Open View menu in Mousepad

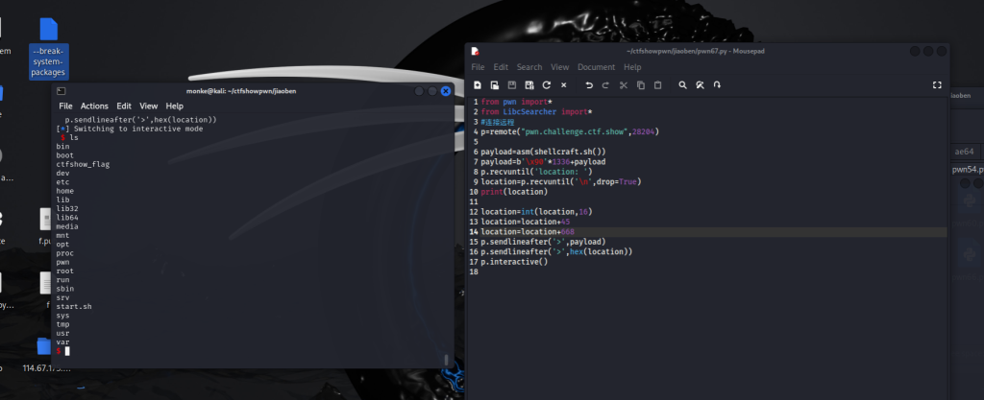(560, 67)
